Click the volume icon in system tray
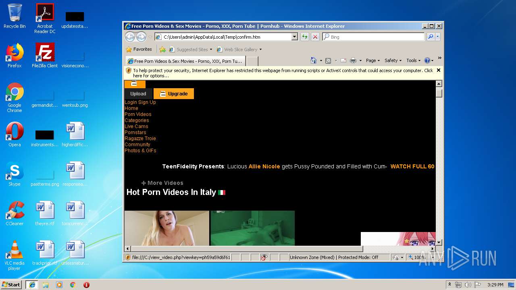Viewport: 516px width, 290px height. pos(468,285)
